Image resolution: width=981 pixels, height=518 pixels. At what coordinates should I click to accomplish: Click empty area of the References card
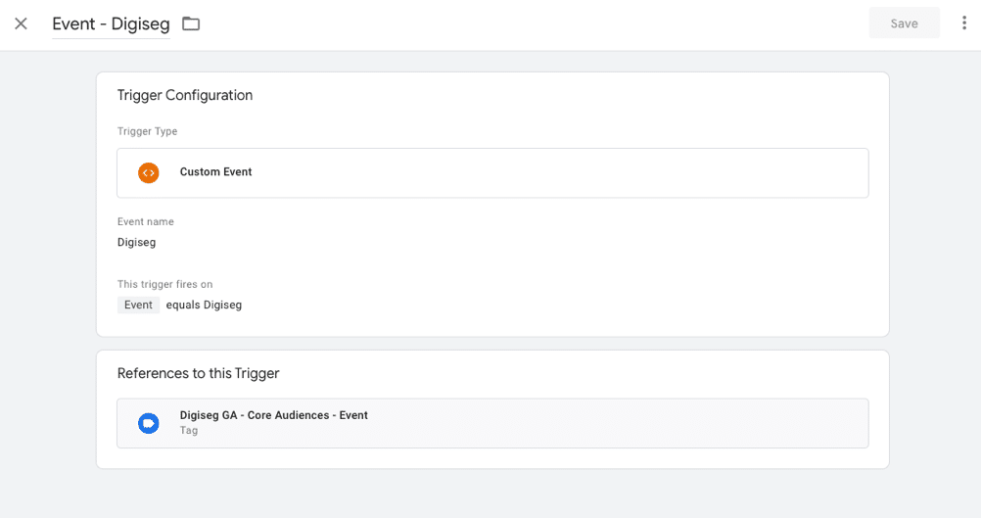[563, 374]
